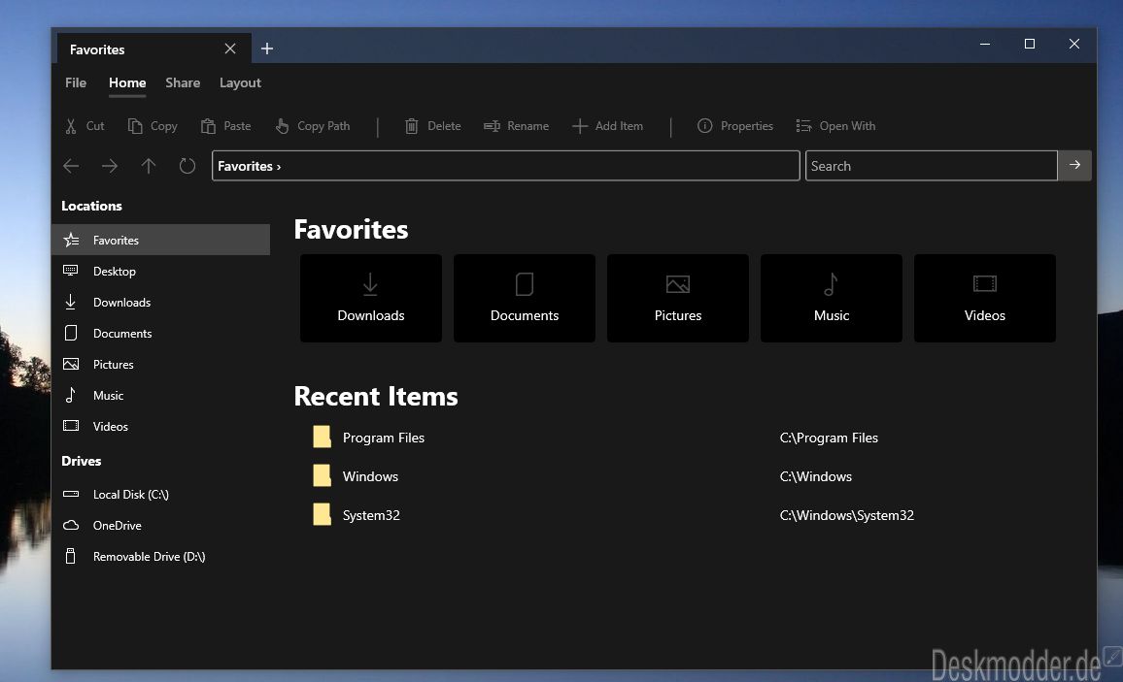Click the Rename toolbar icon

tap(492, 126)
